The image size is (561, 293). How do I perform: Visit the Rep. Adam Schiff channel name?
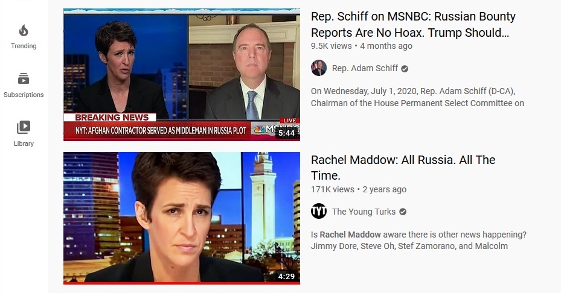coord(365,68)
